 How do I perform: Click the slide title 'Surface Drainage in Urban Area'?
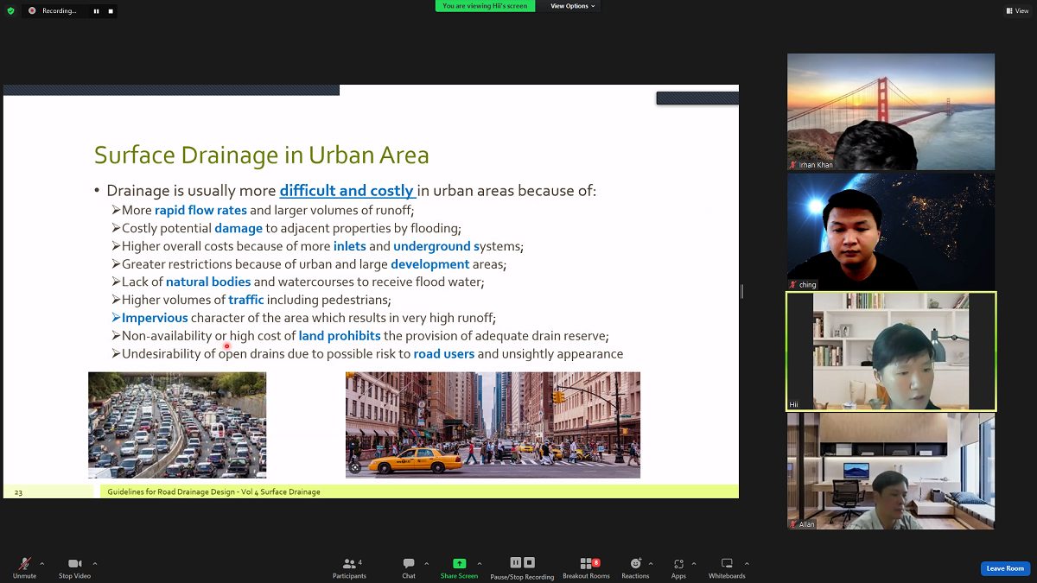pos(262,155)
